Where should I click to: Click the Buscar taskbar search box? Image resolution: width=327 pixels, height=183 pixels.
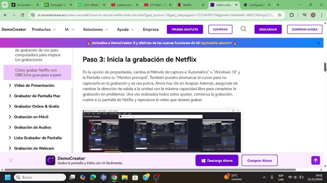click(40, 177)
